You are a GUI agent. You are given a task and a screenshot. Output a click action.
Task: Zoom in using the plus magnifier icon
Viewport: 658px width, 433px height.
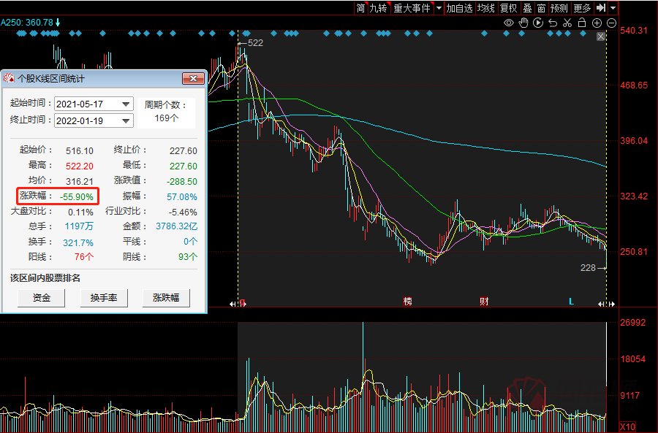click(597, 23)
